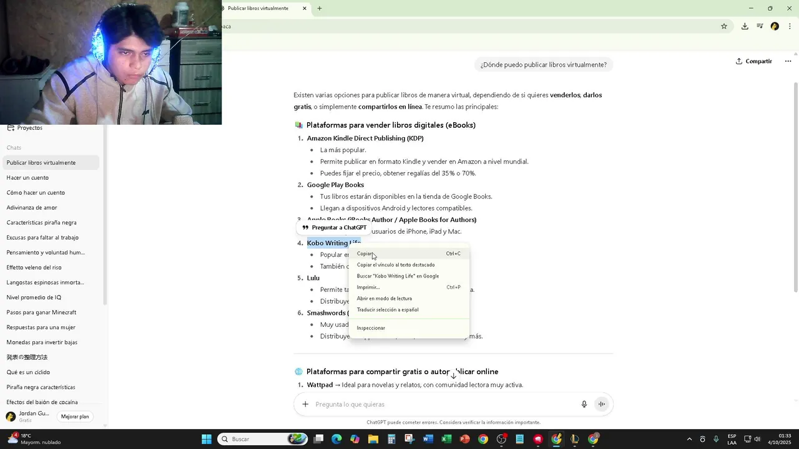Open Chrome profile avatar
Image resolution: width=799 pixels, height=449 pixels.
pos(775,26)
